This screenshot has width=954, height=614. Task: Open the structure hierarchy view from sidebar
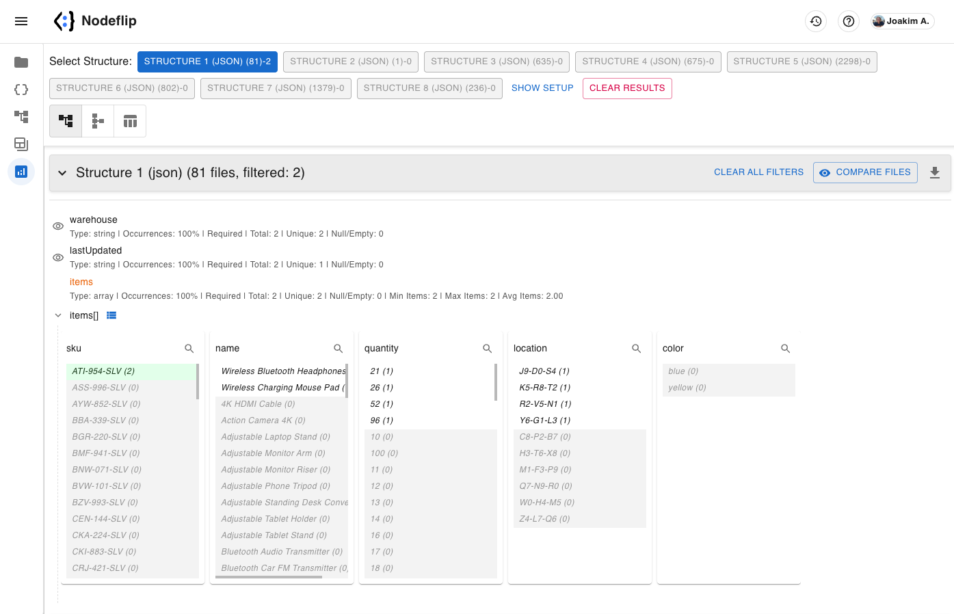[x=21, y=117]
